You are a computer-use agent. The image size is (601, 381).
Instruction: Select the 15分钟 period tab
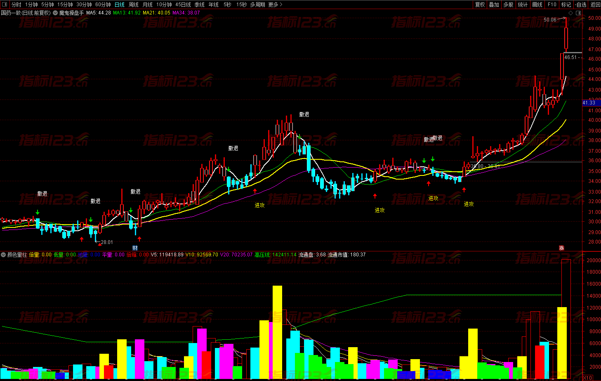pos(65,5)
